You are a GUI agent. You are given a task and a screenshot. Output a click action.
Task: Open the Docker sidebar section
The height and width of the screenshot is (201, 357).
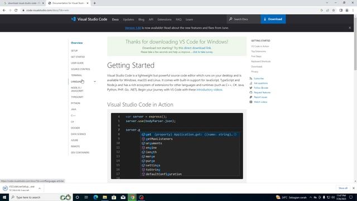point(75,128)
